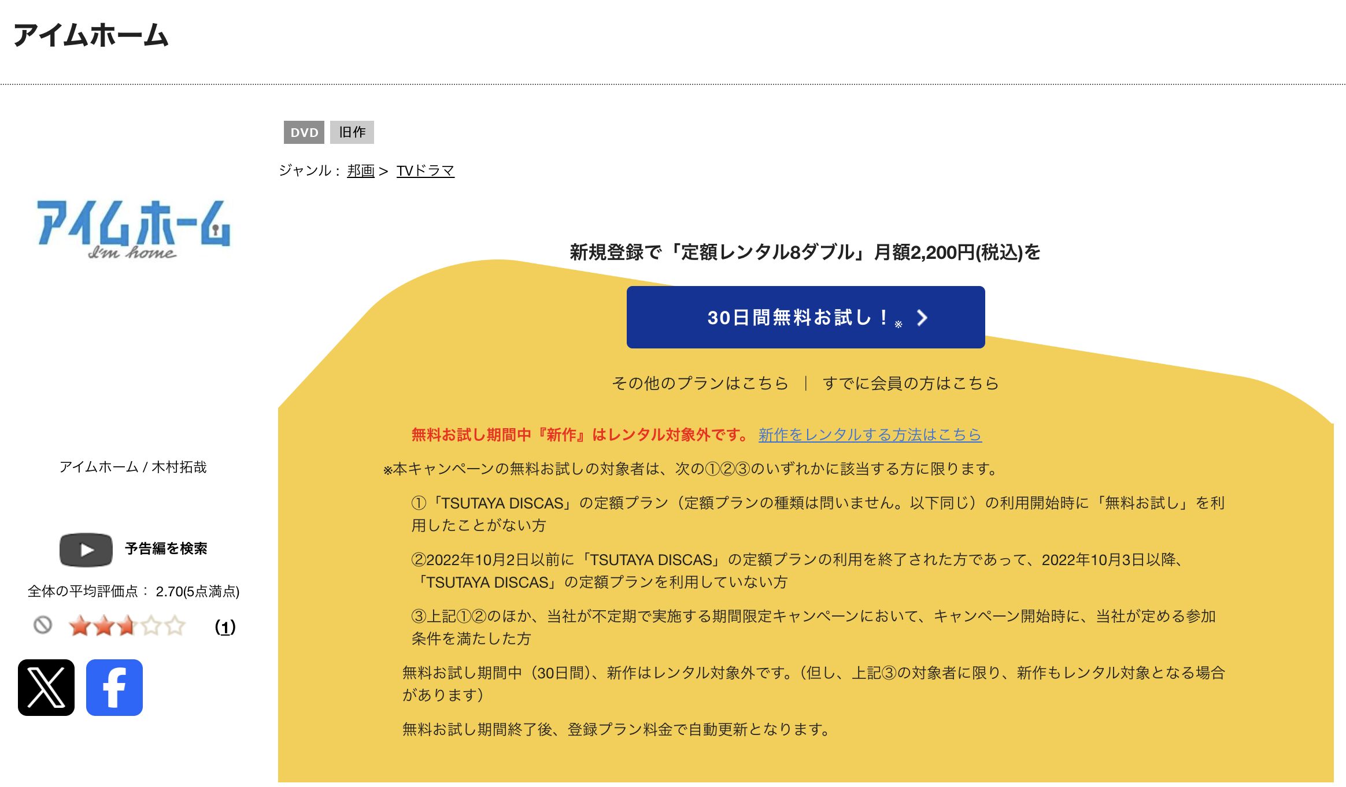Click the no-rating circle icon
This screenshot has width=1346, height=787.
click(43, 625)
